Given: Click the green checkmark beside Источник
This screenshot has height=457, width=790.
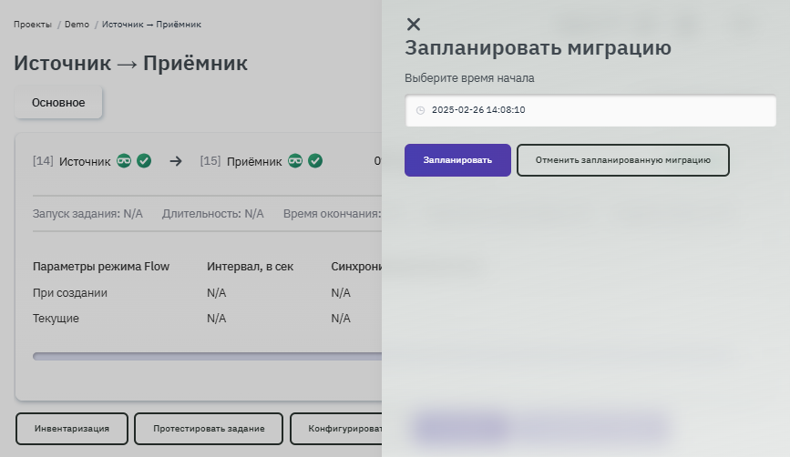Looking at the screenshot, I should [x=144, y=161].
